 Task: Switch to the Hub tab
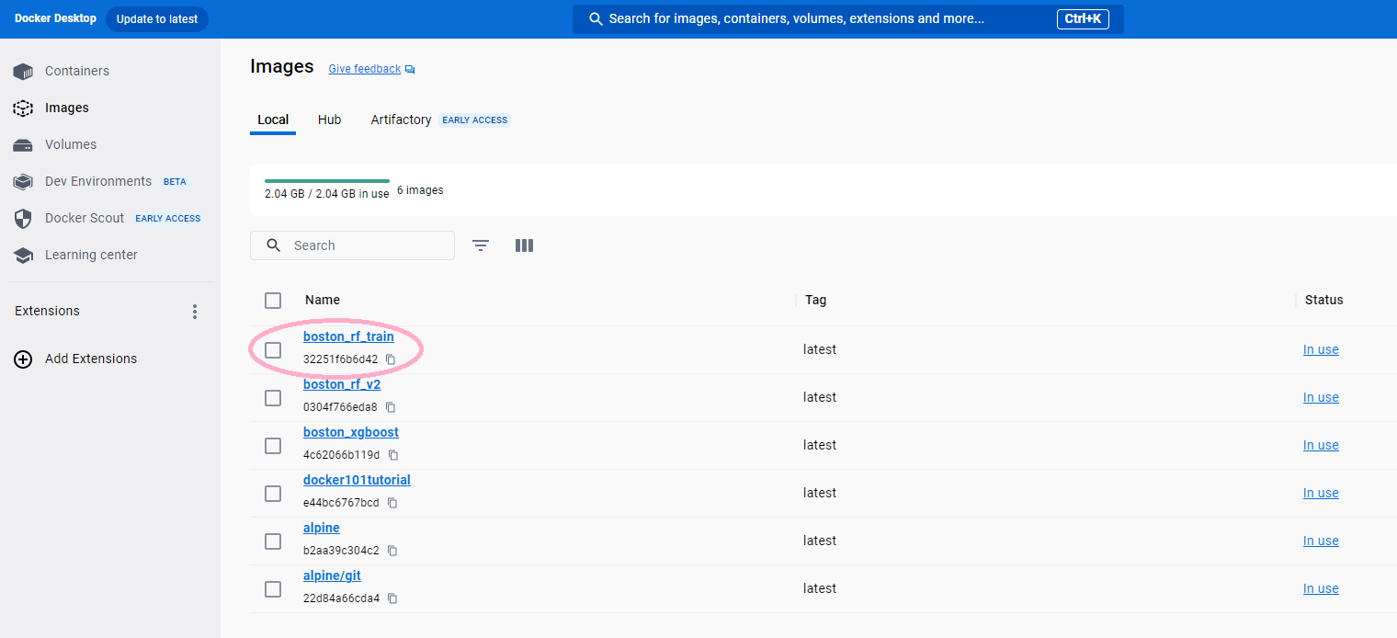(329, 120)
